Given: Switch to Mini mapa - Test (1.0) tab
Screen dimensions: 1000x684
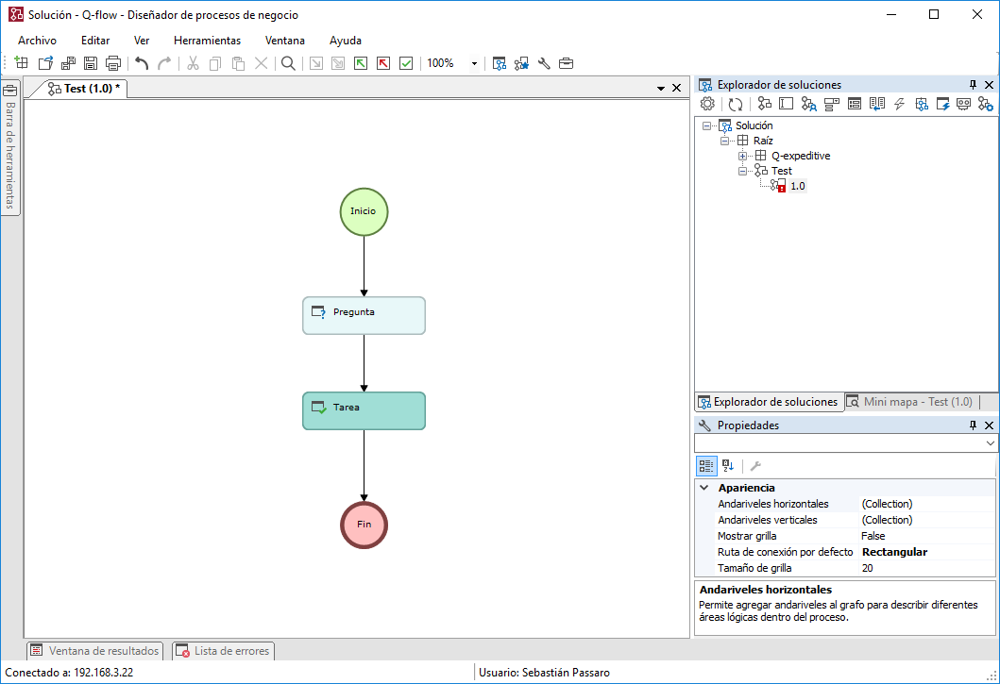Looking at the screenshot, I should [910, 402].
